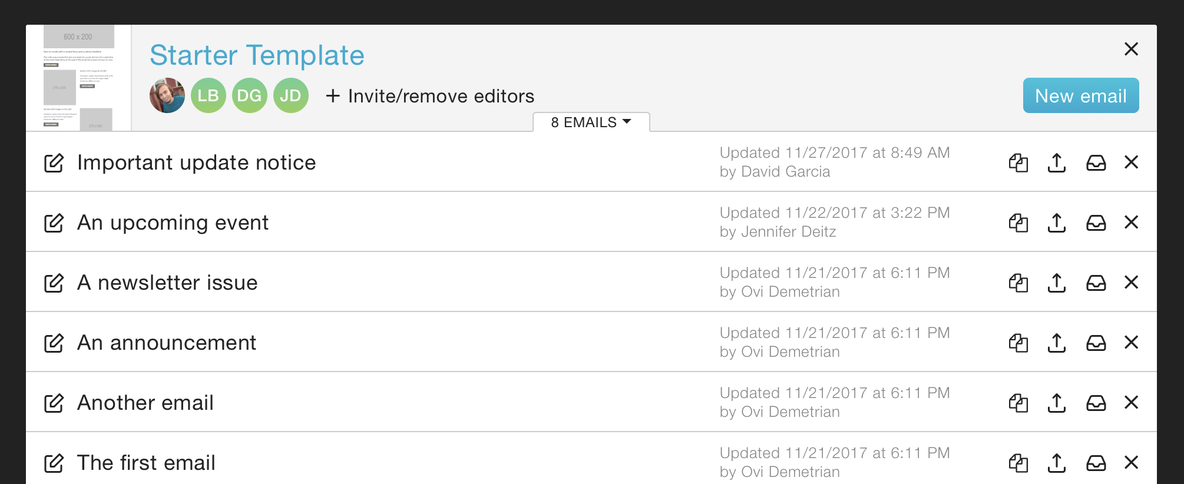Export the An upcoming event email

click(x=1057, y=223)
